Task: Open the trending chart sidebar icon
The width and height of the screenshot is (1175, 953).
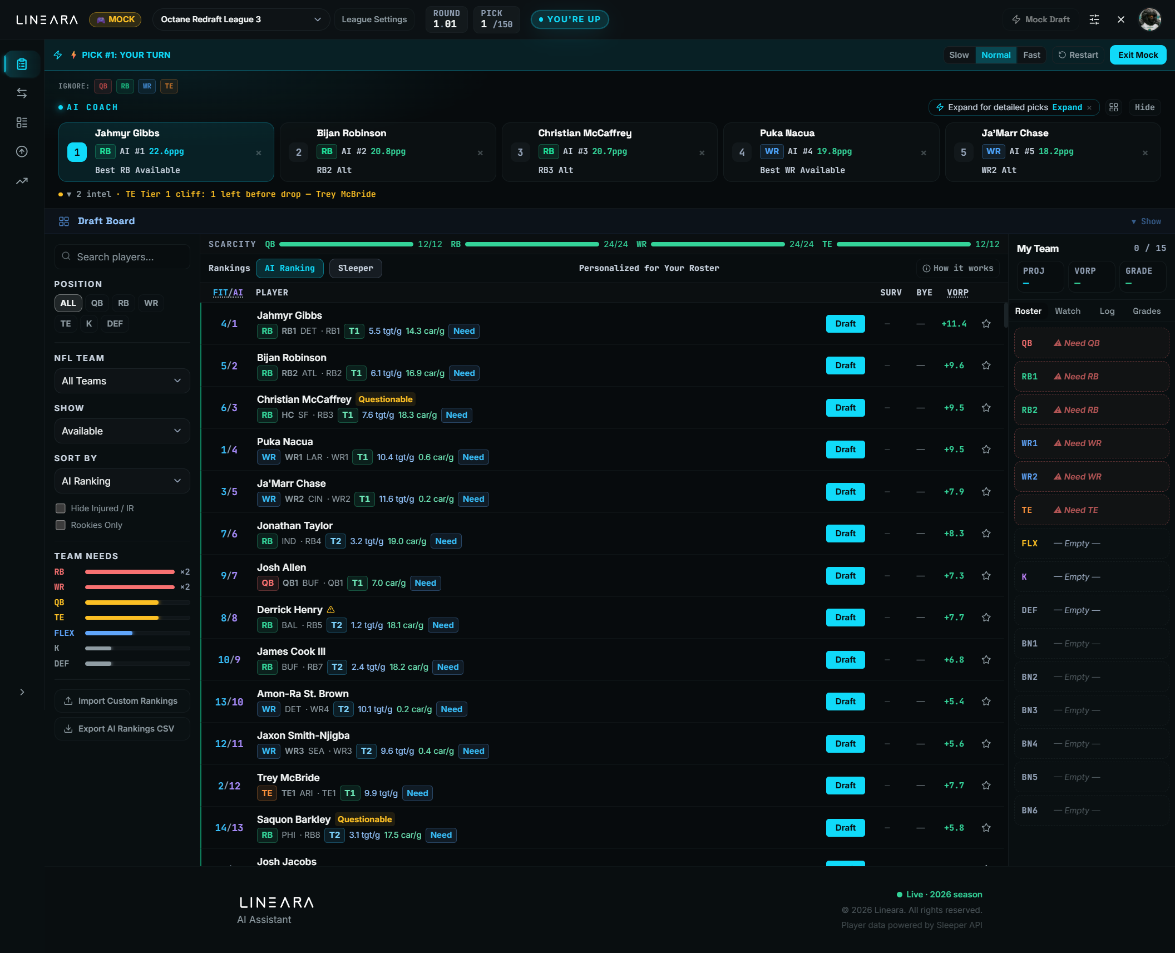Action: coord(22,181)
